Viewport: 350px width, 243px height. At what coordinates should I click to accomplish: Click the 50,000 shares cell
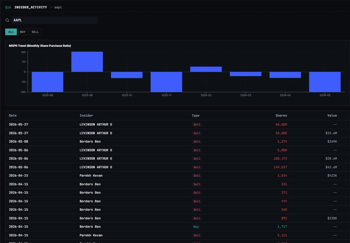click(x=281, y=133)
